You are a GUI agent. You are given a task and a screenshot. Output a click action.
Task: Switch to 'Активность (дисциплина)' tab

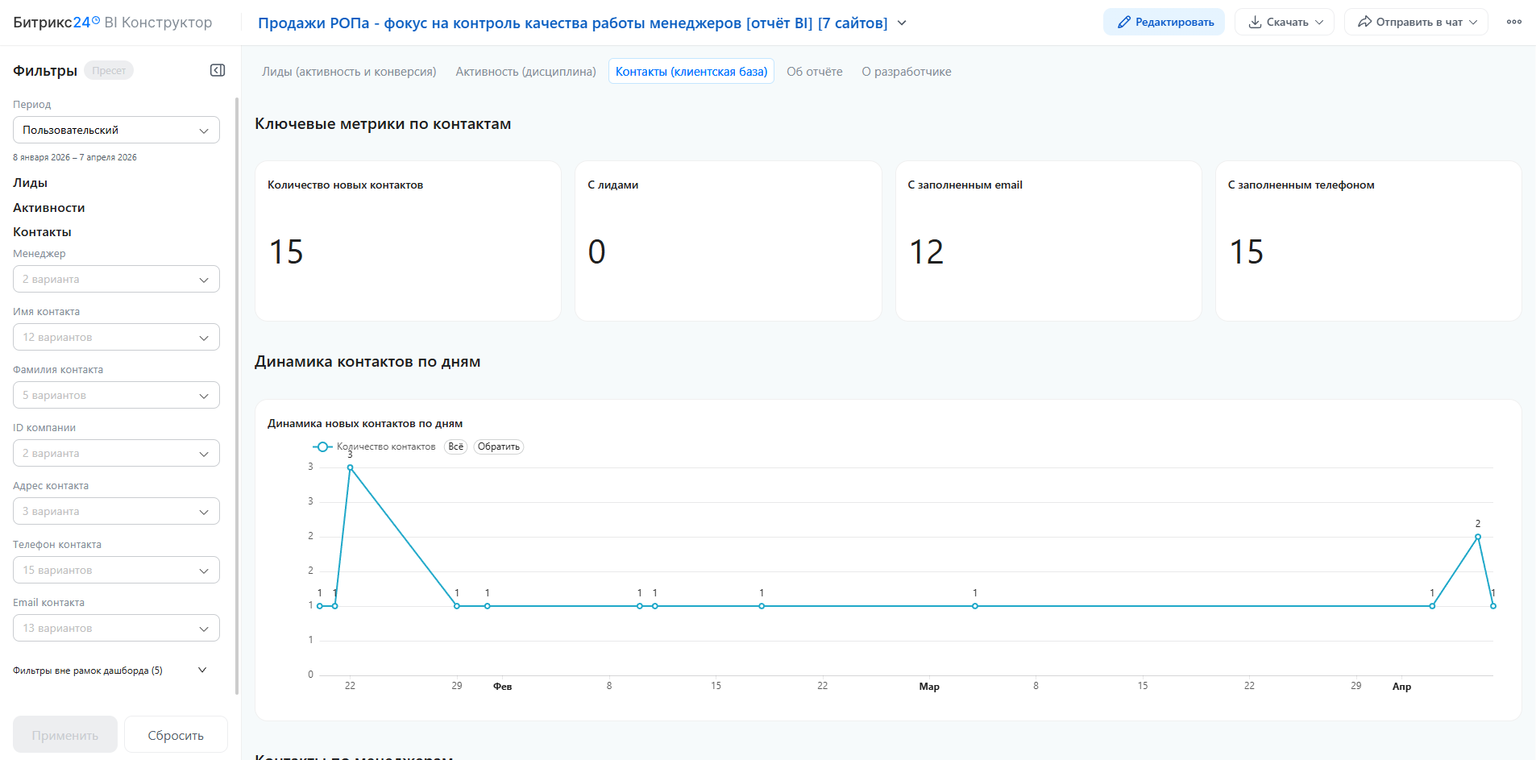point(525,72)
